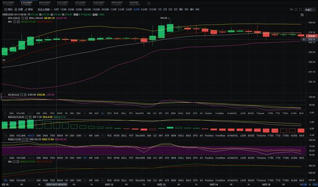Select the 1-minute timeframe
This screenshot has width=318, height=187.
tap(63, 9)
